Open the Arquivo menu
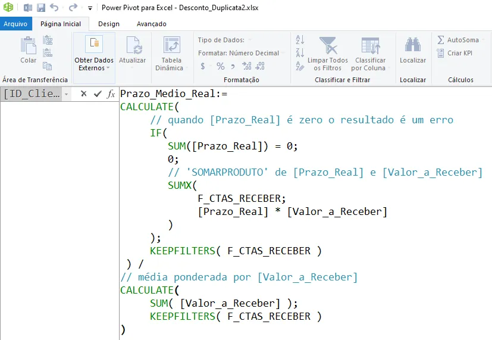 [x=15, y=24]
